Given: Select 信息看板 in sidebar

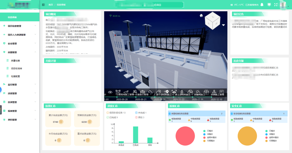Looking at the screenshot, I should point(20,17).
